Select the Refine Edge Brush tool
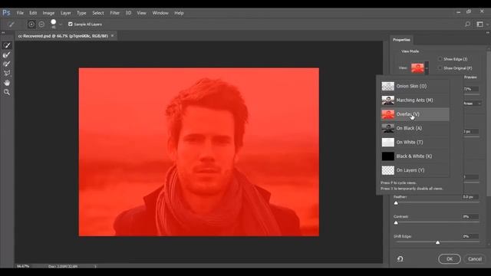491x276 pixels. 7,54
